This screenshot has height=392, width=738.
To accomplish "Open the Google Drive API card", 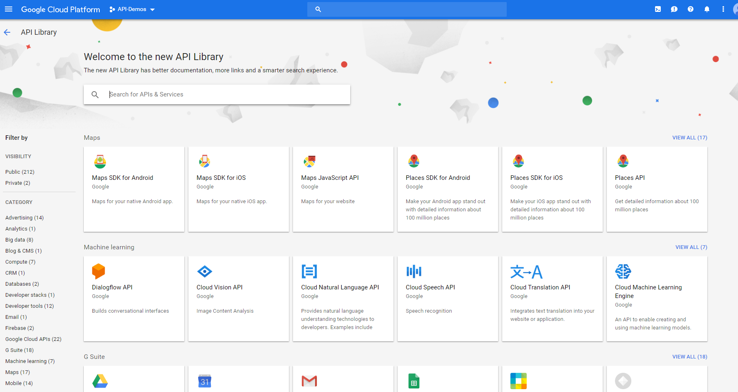I will [100, 381].
